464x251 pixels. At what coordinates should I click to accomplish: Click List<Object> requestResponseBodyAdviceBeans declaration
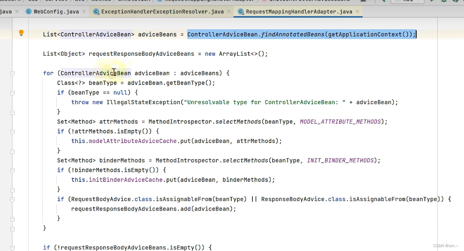(x=118, y=54)
